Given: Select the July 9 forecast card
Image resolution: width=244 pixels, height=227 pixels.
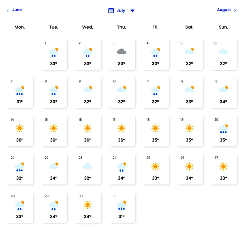Looking at the screenshot, I should click(87, 93).
